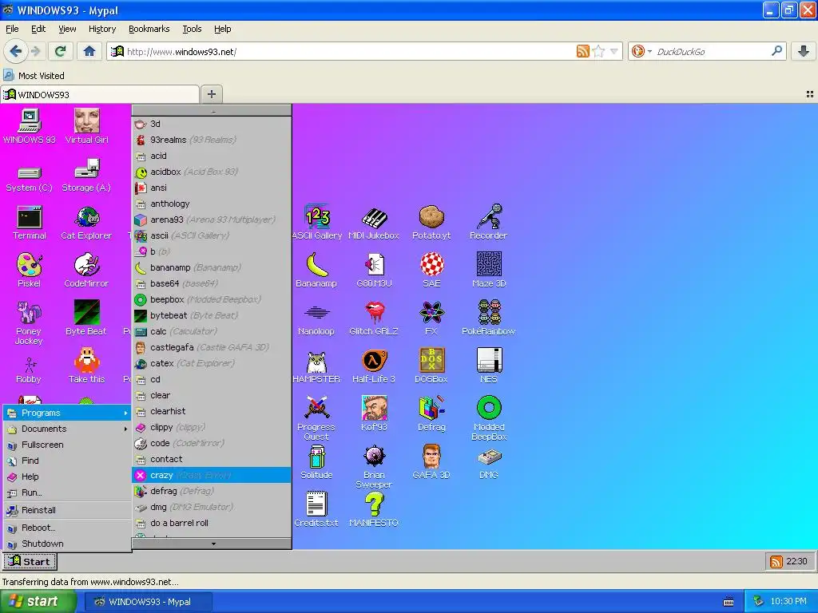Open the Take this desktop icon

point(86,366)
